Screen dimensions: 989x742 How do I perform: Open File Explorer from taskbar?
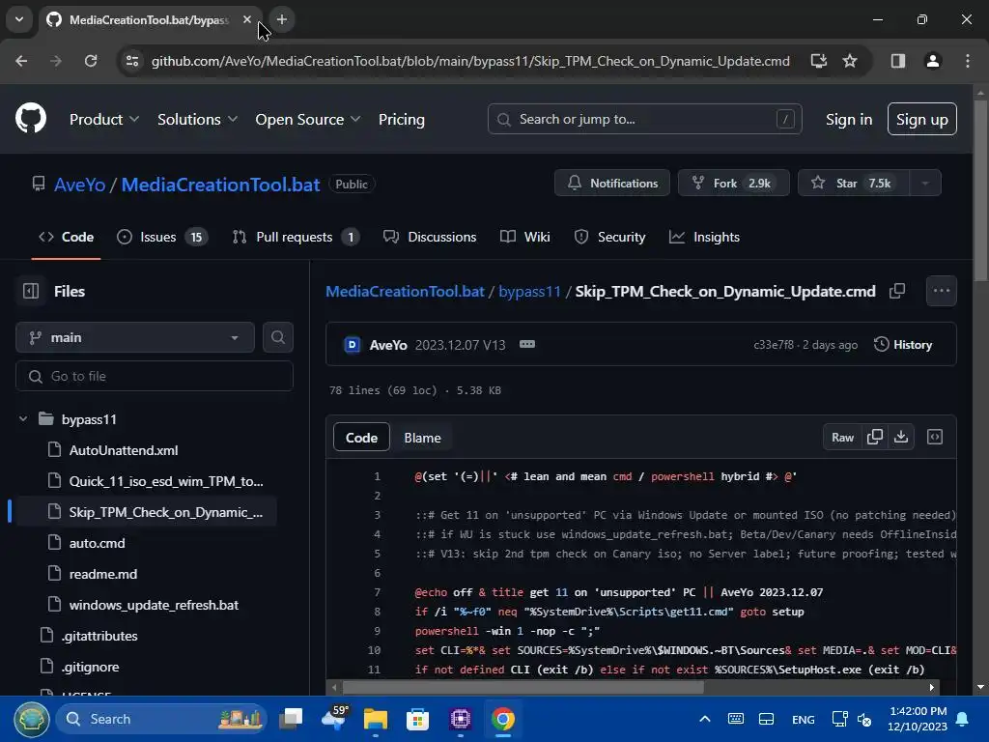tap(376, 719)
